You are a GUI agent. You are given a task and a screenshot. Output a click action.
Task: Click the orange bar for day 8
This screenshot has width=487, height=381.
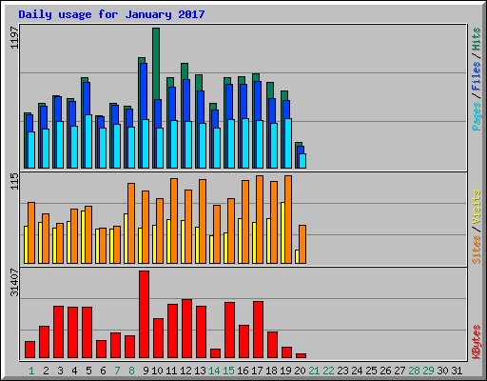(x=131, y=223)
